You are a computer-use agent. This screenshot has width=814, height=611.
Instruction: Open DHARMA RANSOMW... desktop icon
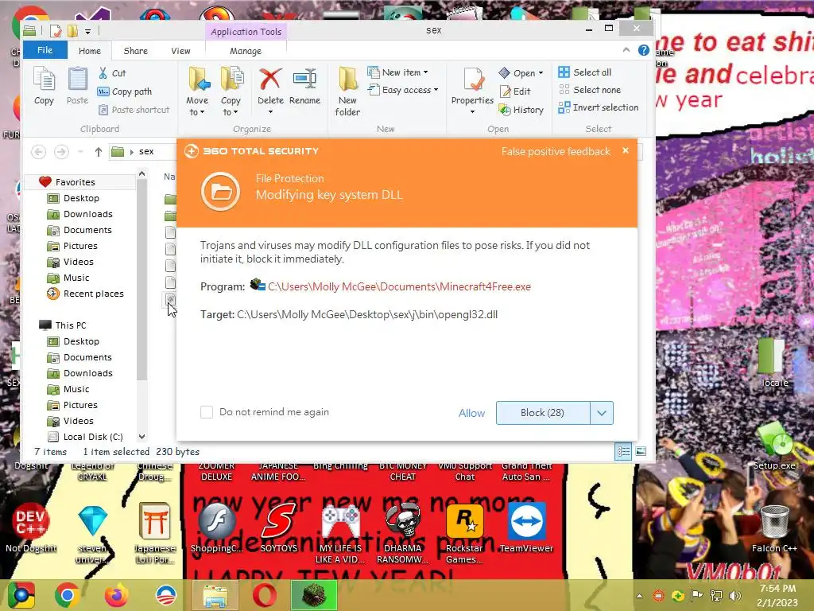(x=402, y=533)
